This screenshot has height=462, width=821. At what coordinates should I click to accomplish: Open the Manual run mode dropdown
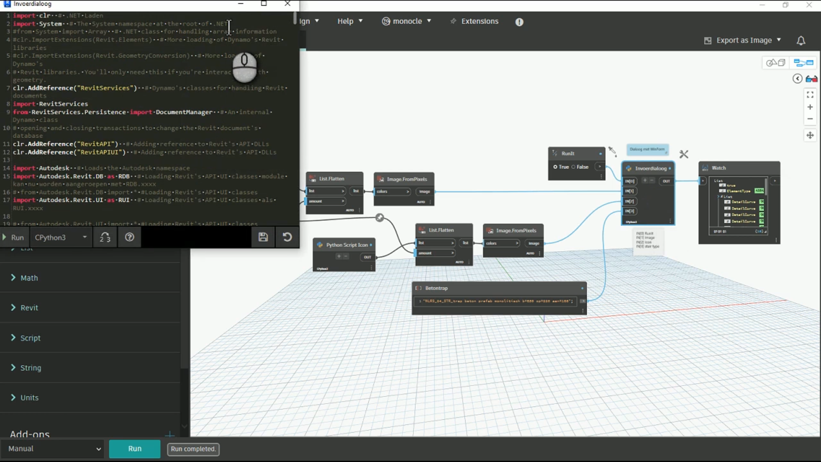tap(52, 449)
